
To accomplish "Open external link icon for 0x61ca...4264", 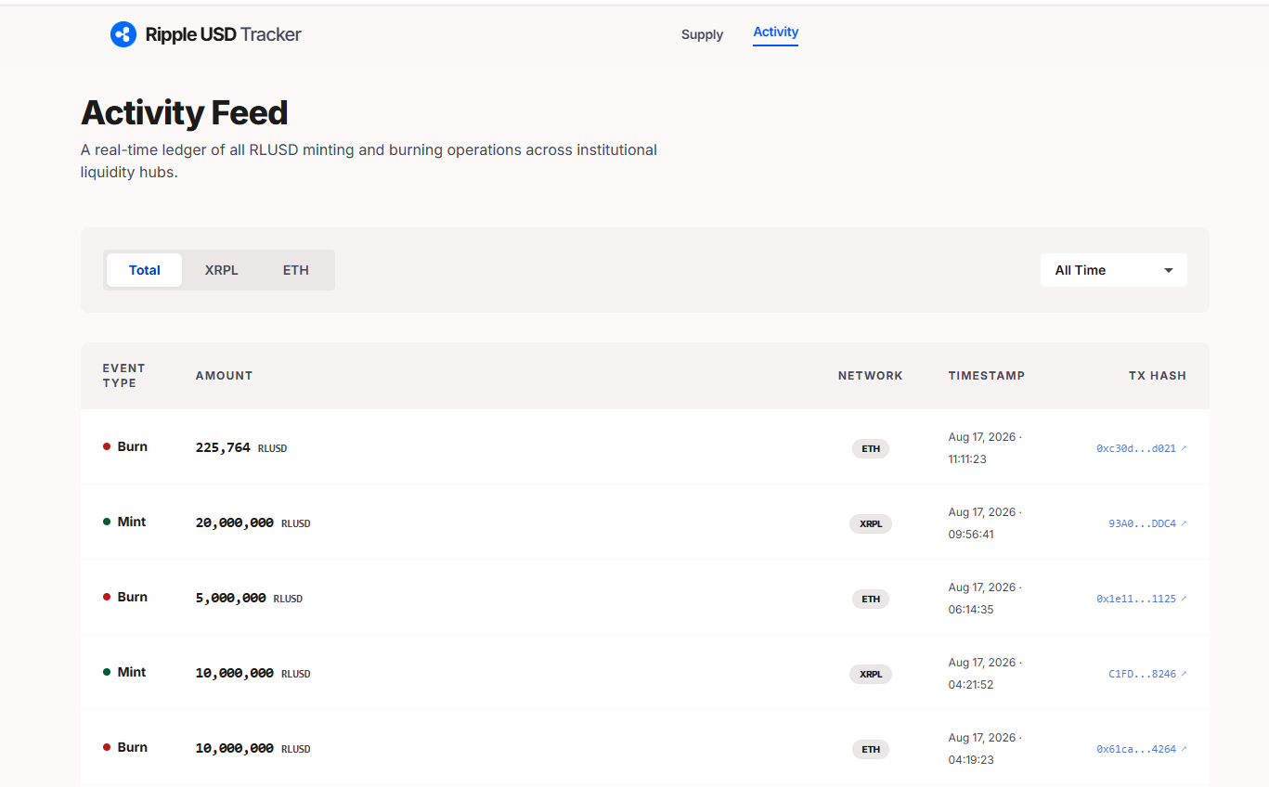I will click(x=1184, y=749).
